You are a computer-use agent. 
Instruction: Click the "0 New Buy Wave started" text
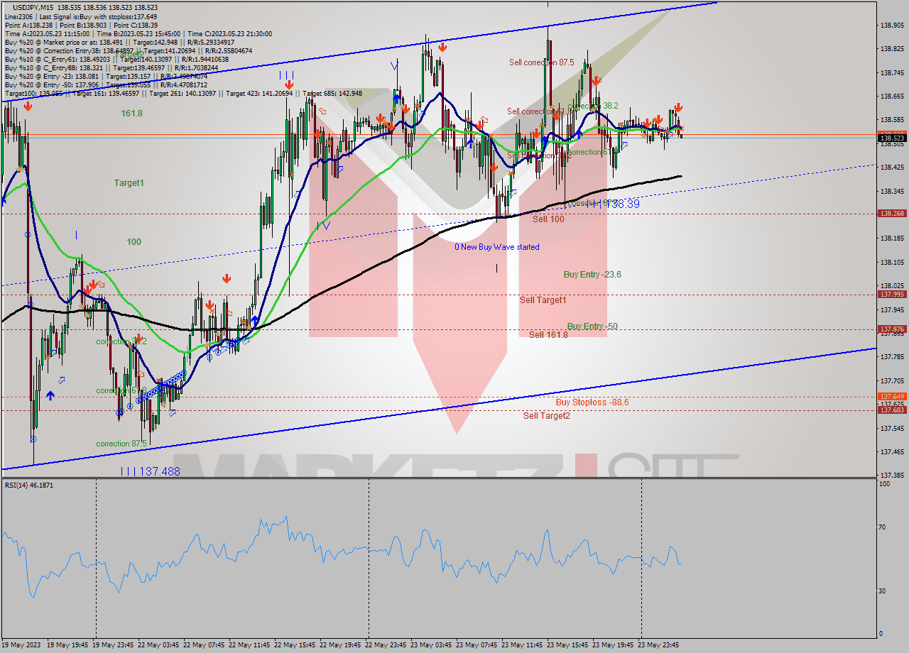point(497,247)
